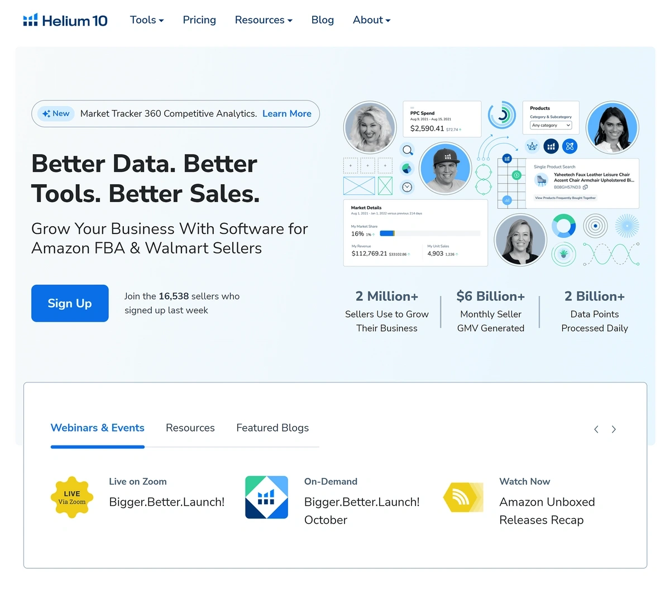
Task: Click the On-Demand diamond bar-chart icon
Action: [267, 497]
